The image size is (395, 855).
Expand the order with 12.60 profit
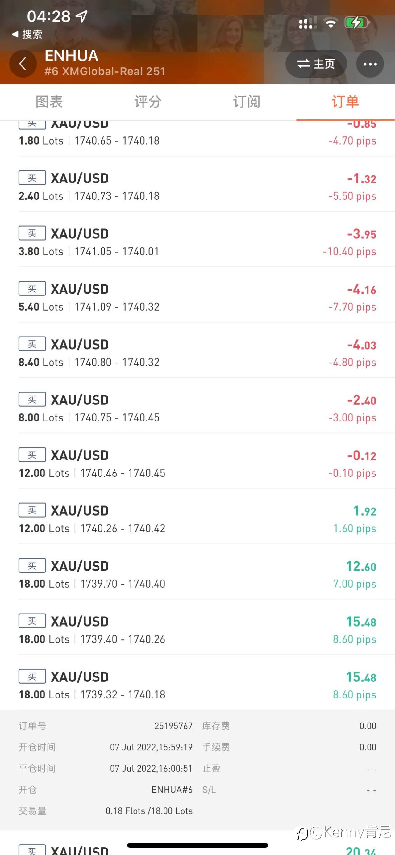pos(198,574)
